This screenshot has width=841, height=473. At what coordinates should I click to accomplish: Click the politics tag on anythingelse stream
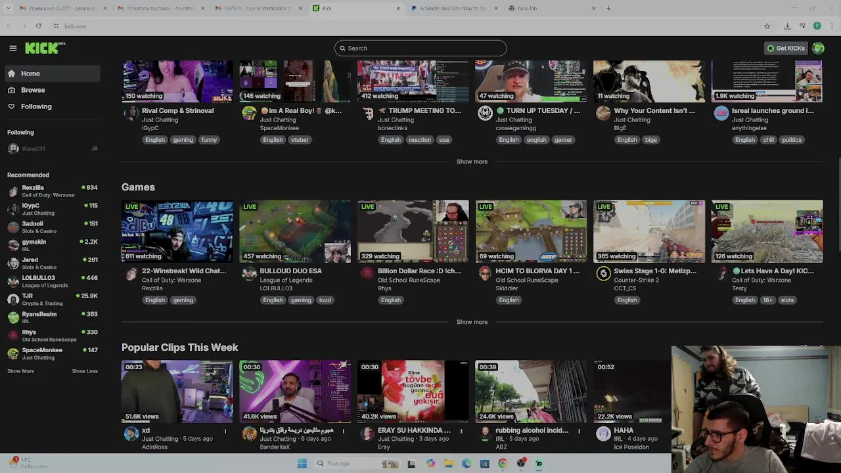coord(792,140)
